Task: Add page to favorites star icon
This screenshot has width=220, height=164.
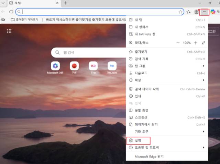Action: pyautogui.click(x=180, y=12)
